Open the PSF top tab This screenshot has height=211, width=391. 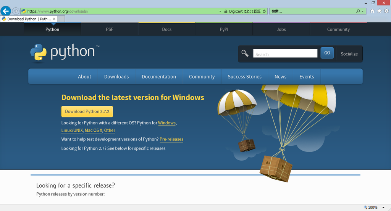110,29
